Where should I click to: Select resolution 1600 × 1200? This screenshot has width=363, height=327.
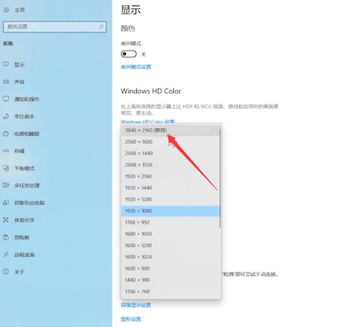tap(171, 245)
